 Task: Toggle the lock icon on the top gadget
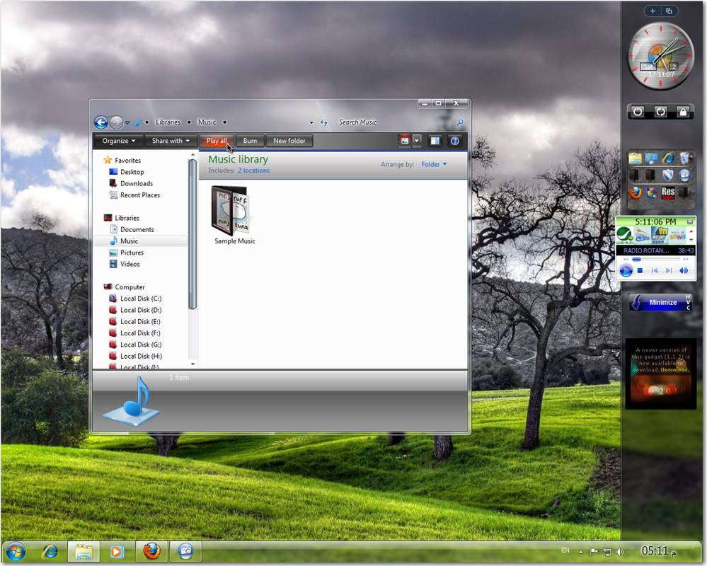[x=684, y=112]
